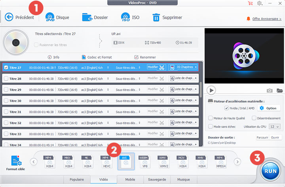285x187 pixels.
Task: Select the 4K H264 format
Action: click(87, 161)
